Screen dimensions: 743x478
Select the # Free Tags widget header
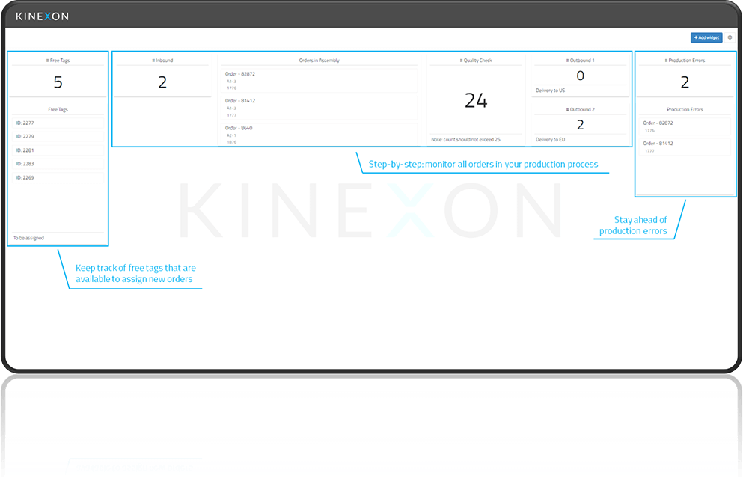[x=58, y=61]
